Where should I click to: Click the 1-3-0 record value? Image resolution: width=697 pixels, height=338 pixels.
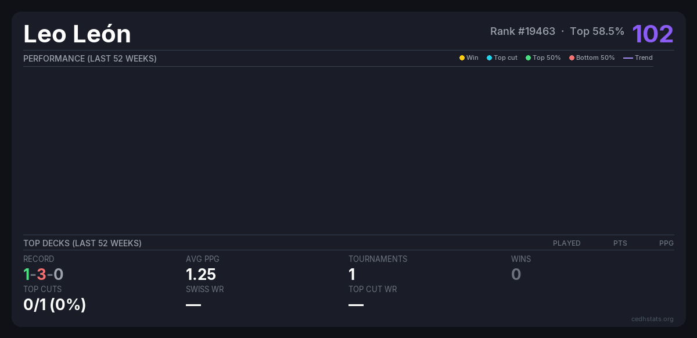44,274
